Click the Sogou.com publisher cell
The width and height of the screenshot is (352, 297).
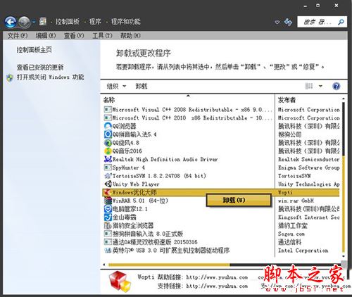coord(291,234)
